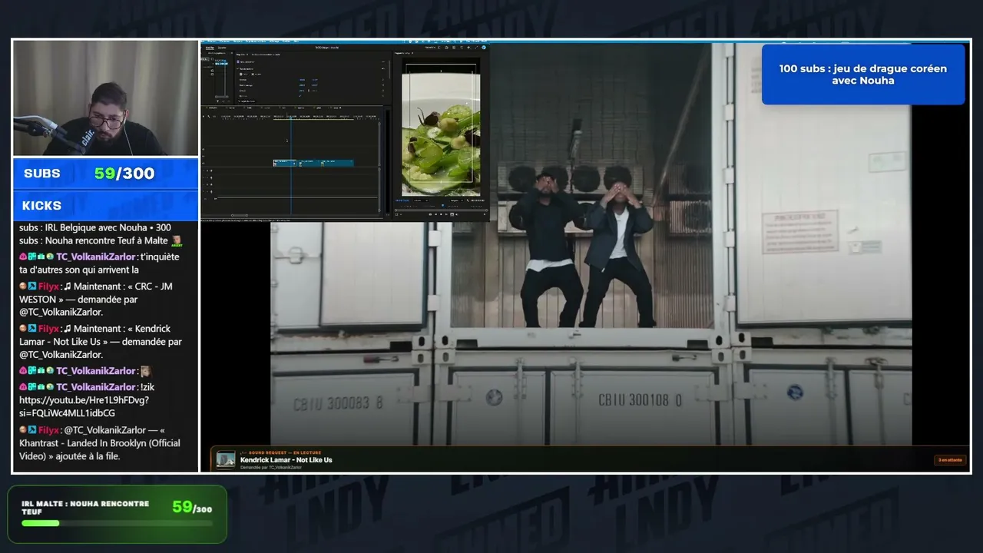Open the youtu.be link in chat
983x553 pixels.
[x=84, y=406]
